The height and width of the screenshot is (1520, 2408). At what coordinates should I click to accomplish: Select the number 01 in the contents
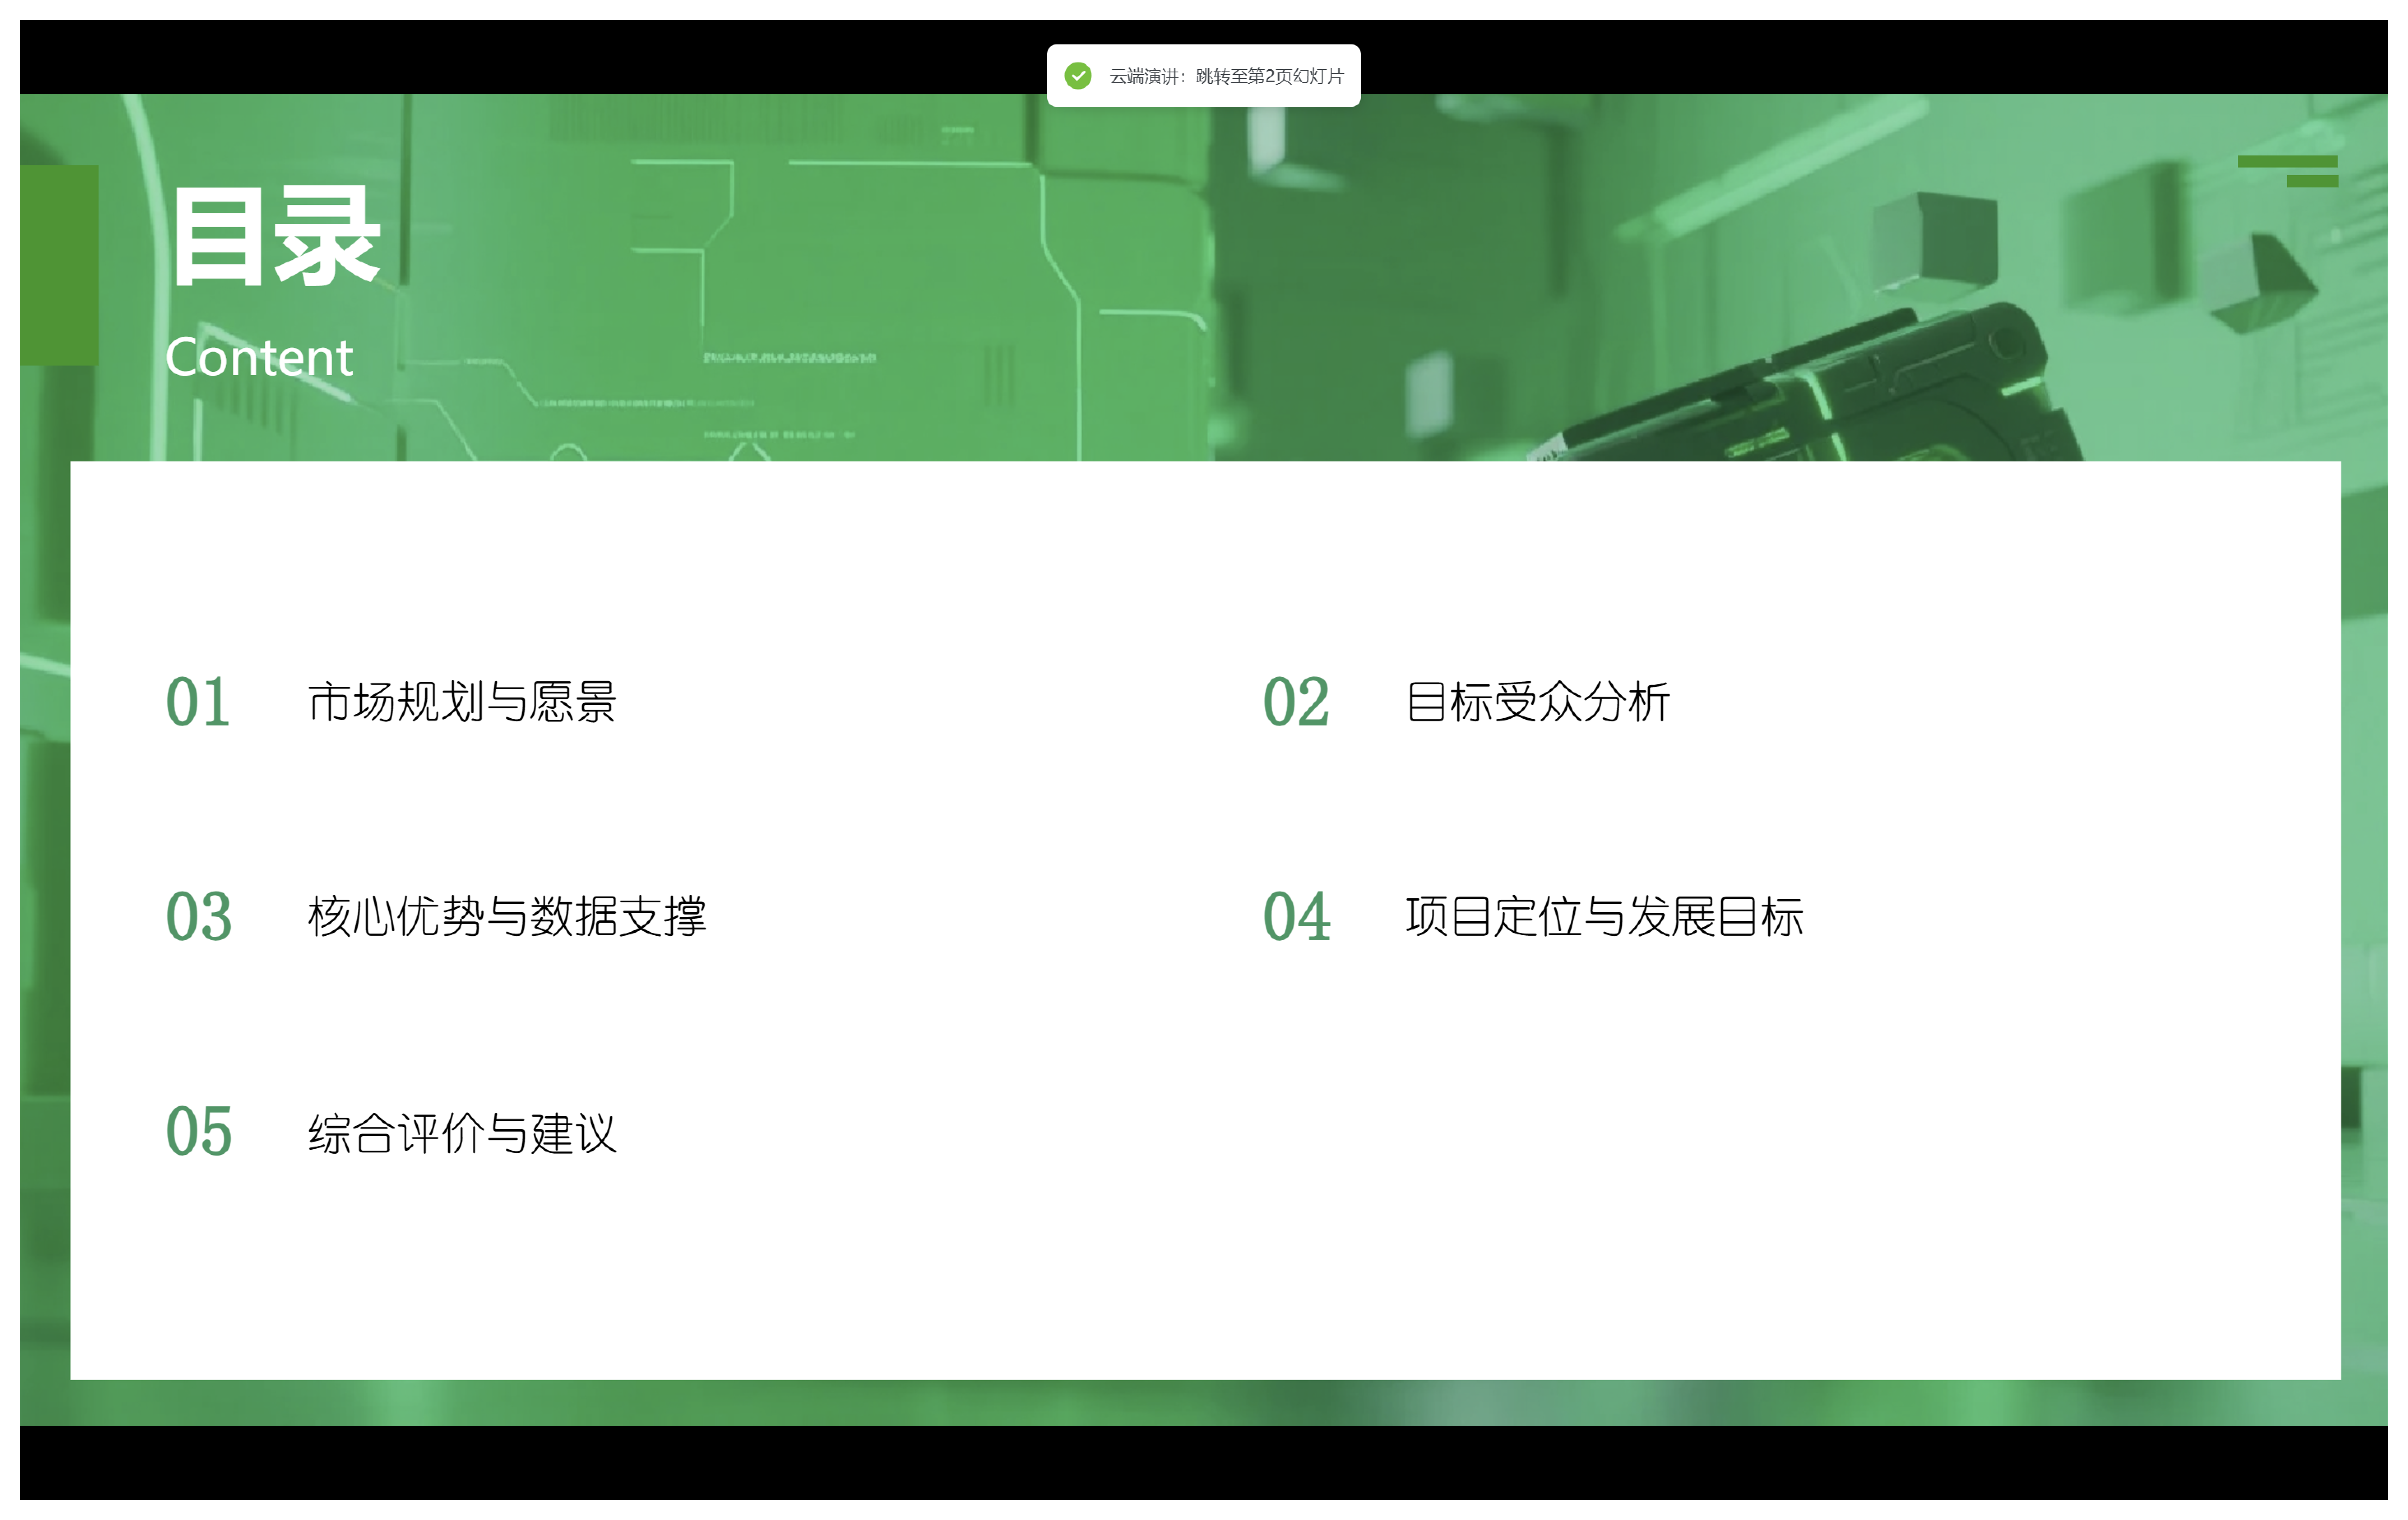click(x=198, y=702)
